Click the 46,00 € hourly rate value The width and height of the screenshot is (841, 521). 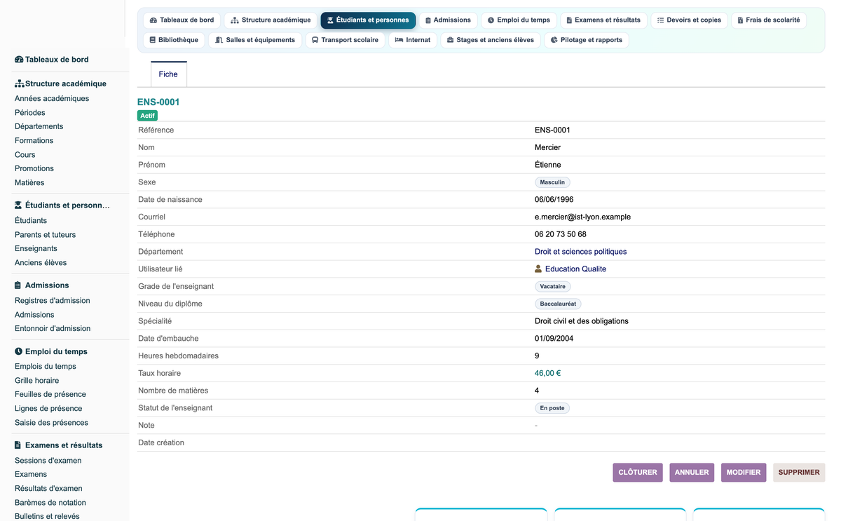click(548, 374)
